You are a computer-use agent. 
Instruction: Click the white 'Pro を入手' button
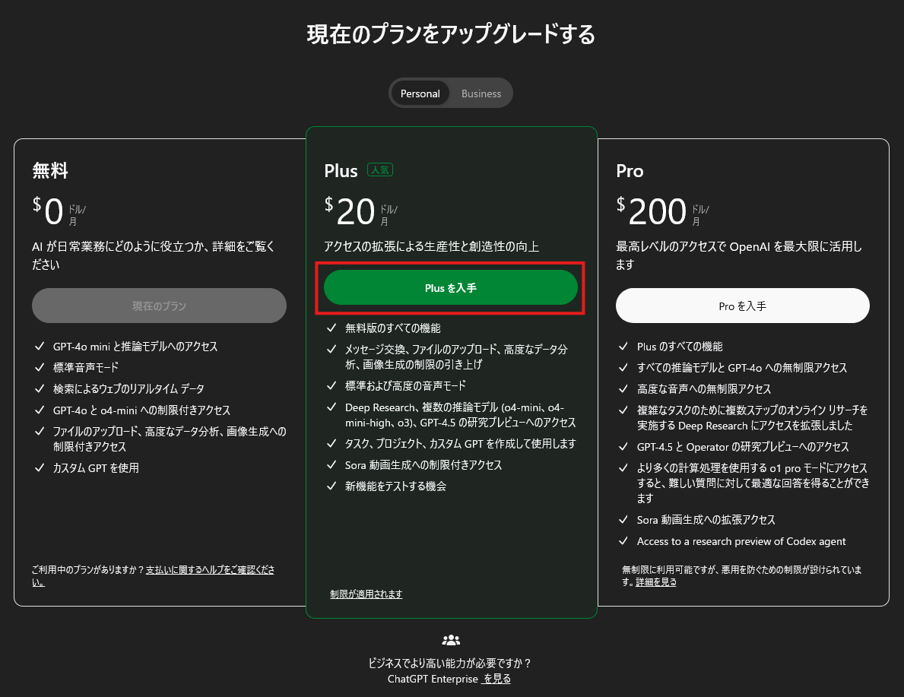pyautogui.click(x=742, y=306)
